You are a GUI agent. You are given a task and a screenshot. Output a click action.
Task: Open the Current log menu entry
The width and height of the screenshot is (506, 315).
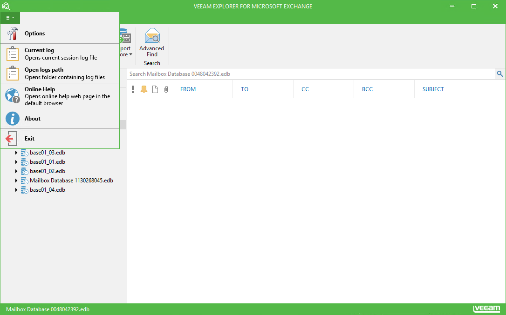point(60,54)
